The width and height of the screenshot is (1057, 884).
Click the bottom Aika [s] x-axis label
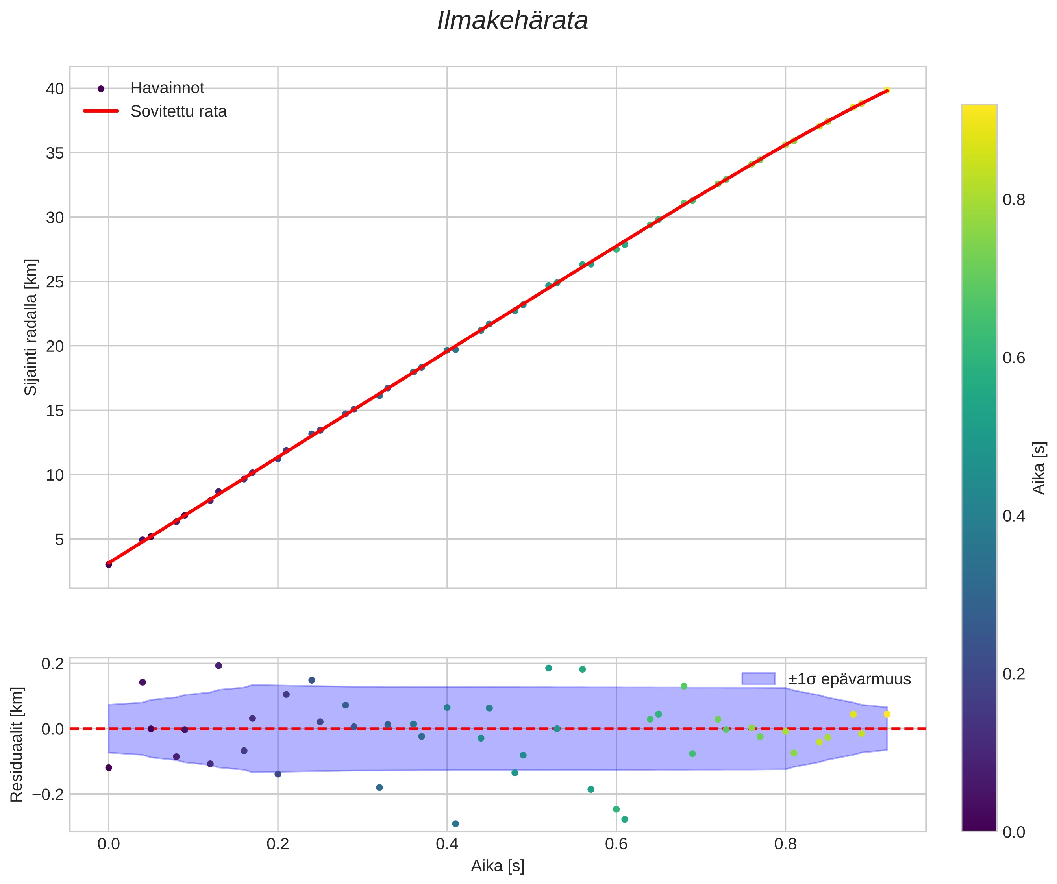(497, 866)
